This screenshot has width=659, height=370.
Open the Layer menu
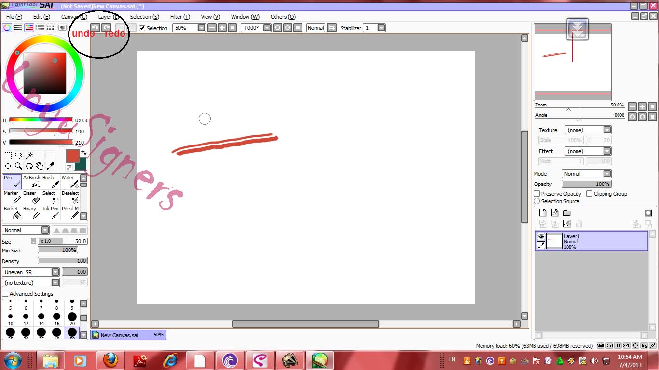[107, 16]
